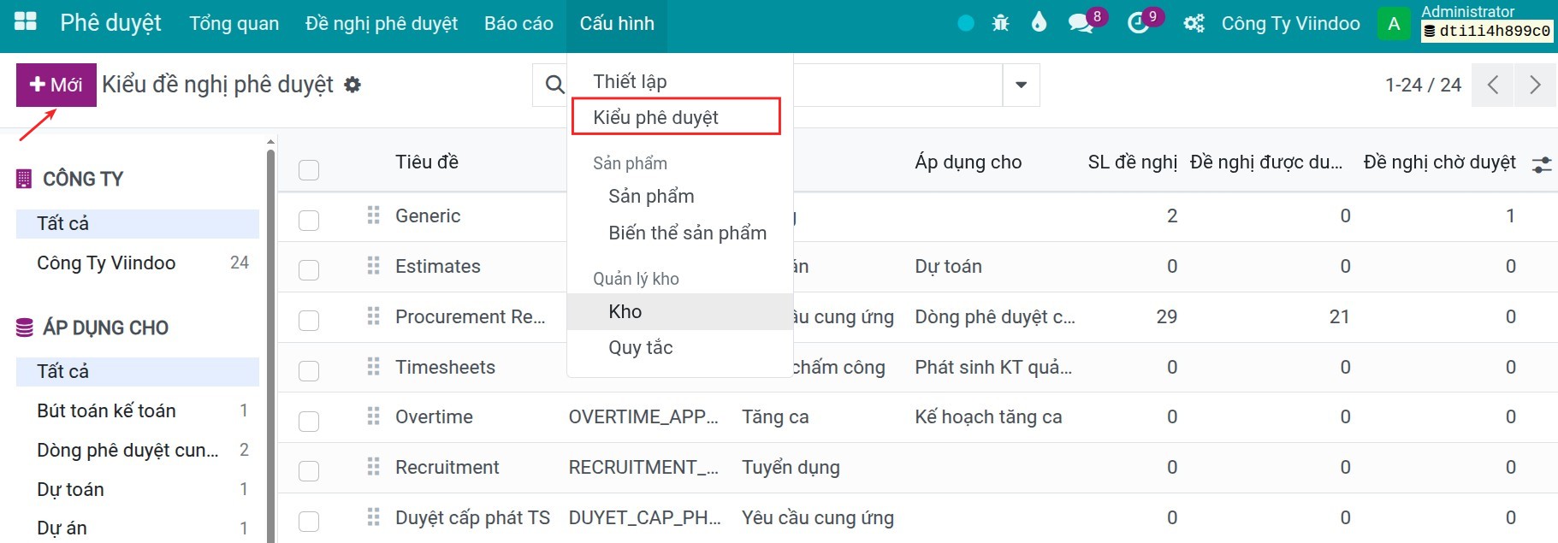1558x543 pixels.
Task: Go to next page arrow
Action: [1535, 85]
